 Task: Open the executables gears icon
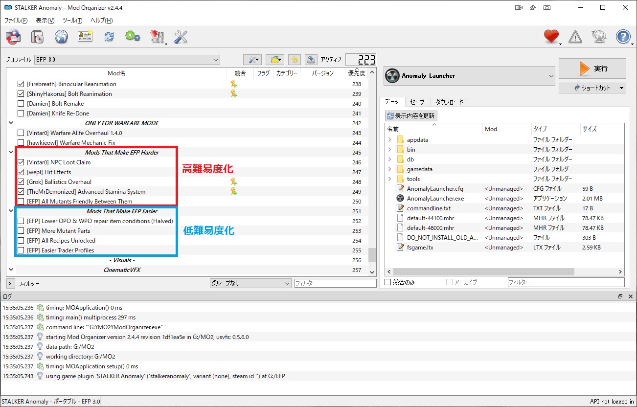pos(133,37)
